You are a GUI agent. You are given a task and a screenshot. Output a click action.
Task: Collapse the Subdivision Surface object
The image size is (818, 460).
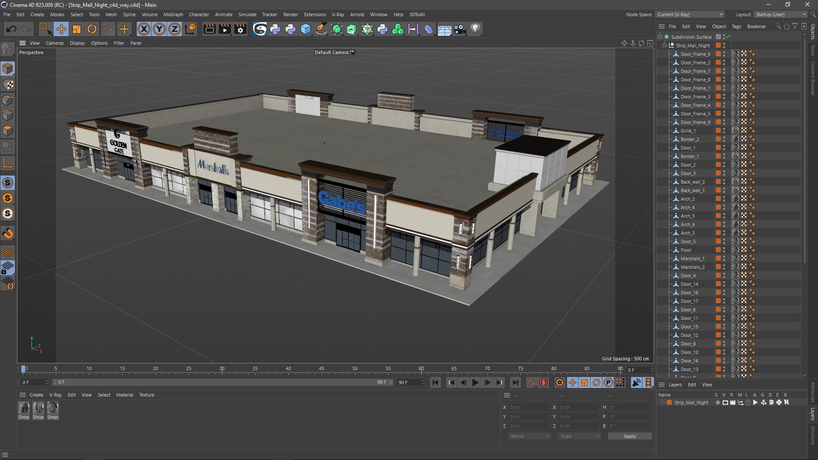pyautogui.click(x=660, y=37)
